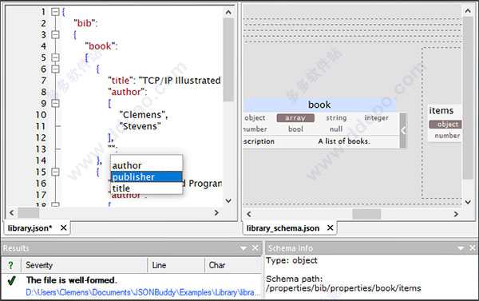Switch to the library.json tab
The width and height of the screenshot is (479, 301).
30,228
